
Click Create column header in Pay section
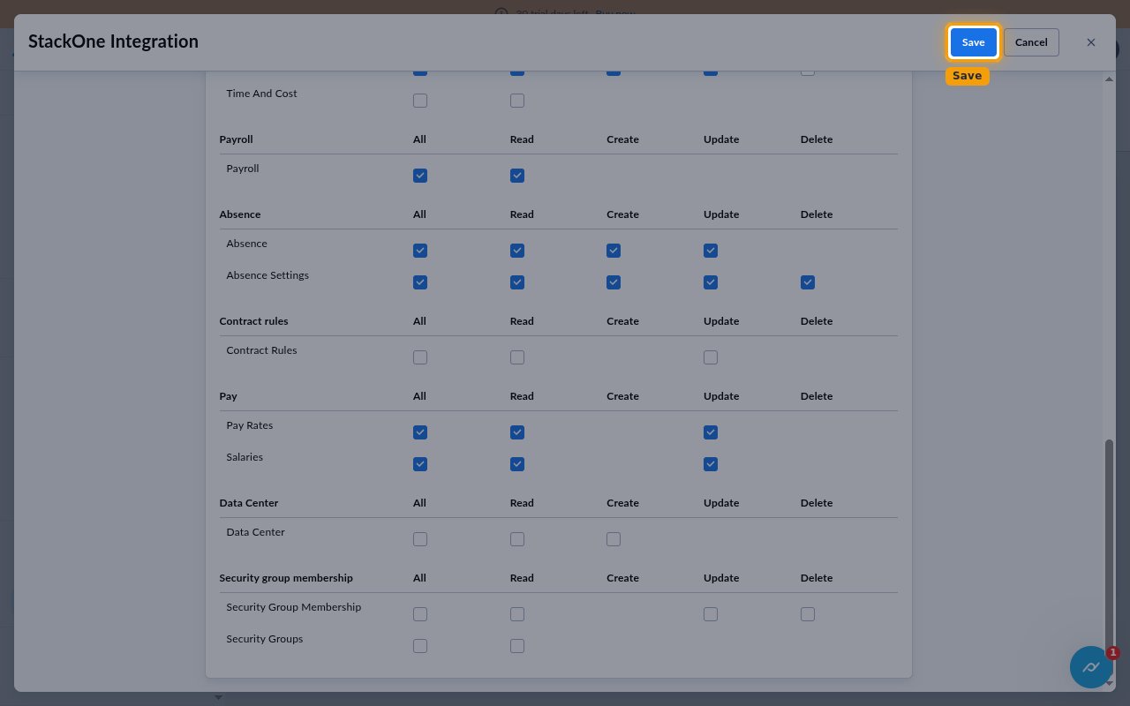point(622,396)
